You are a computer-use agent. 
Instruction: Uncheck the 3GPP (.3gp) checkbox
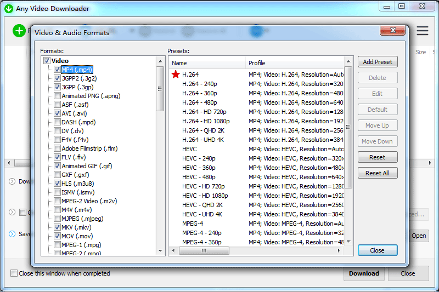(57, 87)
